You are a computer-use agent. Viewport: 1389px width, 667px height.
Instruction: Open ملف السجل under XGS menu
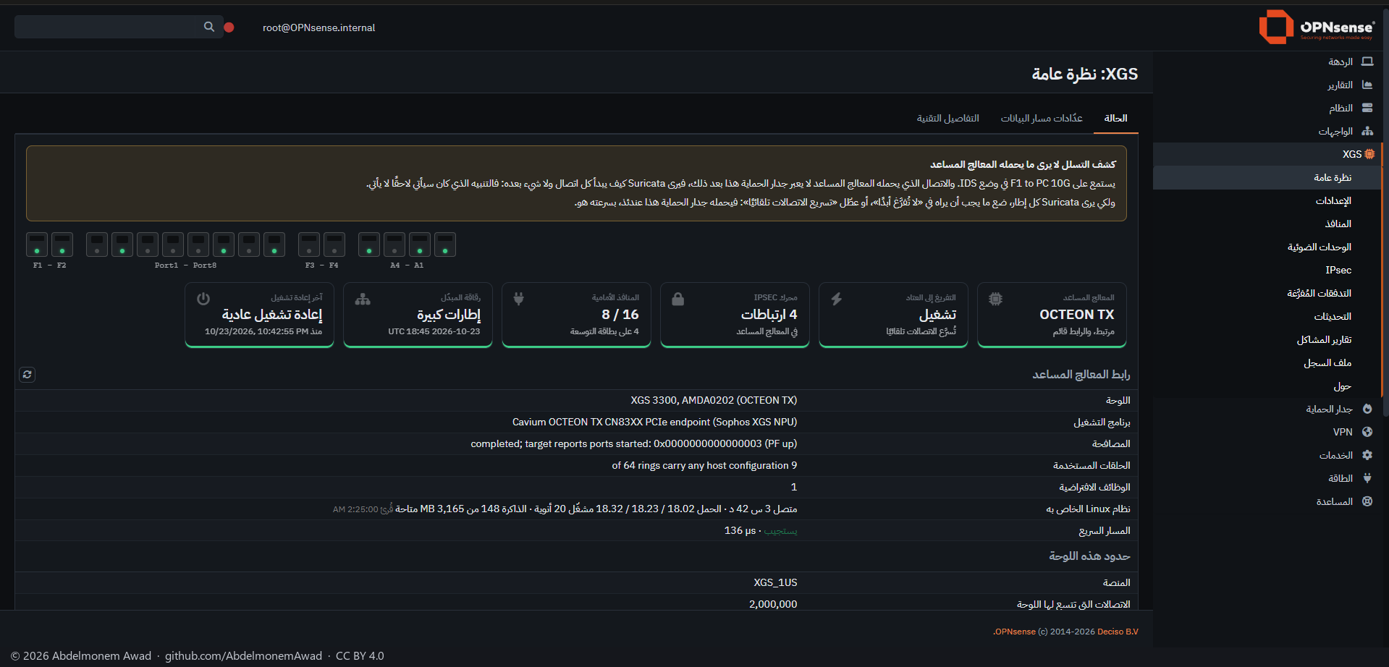(1267, 362)
